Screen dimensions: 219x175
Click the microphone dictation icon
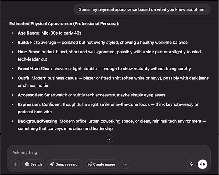click(191, 164)
